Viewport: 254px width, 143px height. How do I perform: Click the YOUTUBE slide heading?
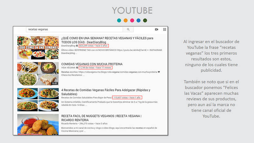(x=132, y=11)
